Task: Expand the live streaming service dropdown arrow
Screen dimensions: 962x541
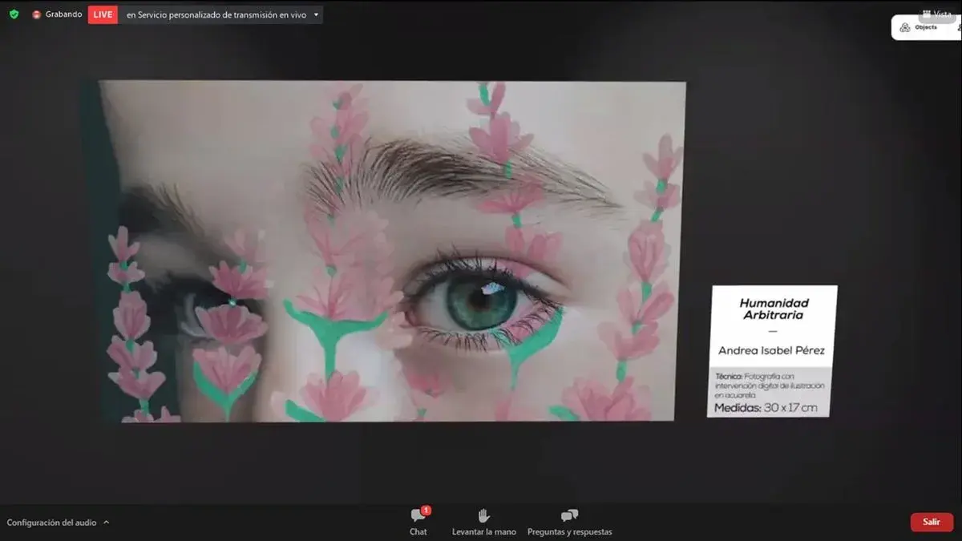Action: click(x=316, y=14)
